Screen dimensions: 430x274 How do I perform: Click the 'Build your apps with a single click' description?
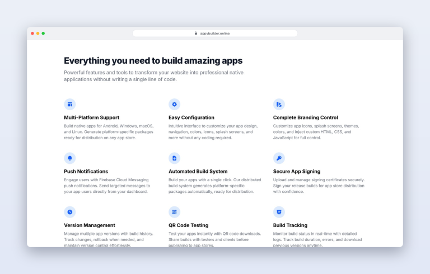click(x=215, y=186)
